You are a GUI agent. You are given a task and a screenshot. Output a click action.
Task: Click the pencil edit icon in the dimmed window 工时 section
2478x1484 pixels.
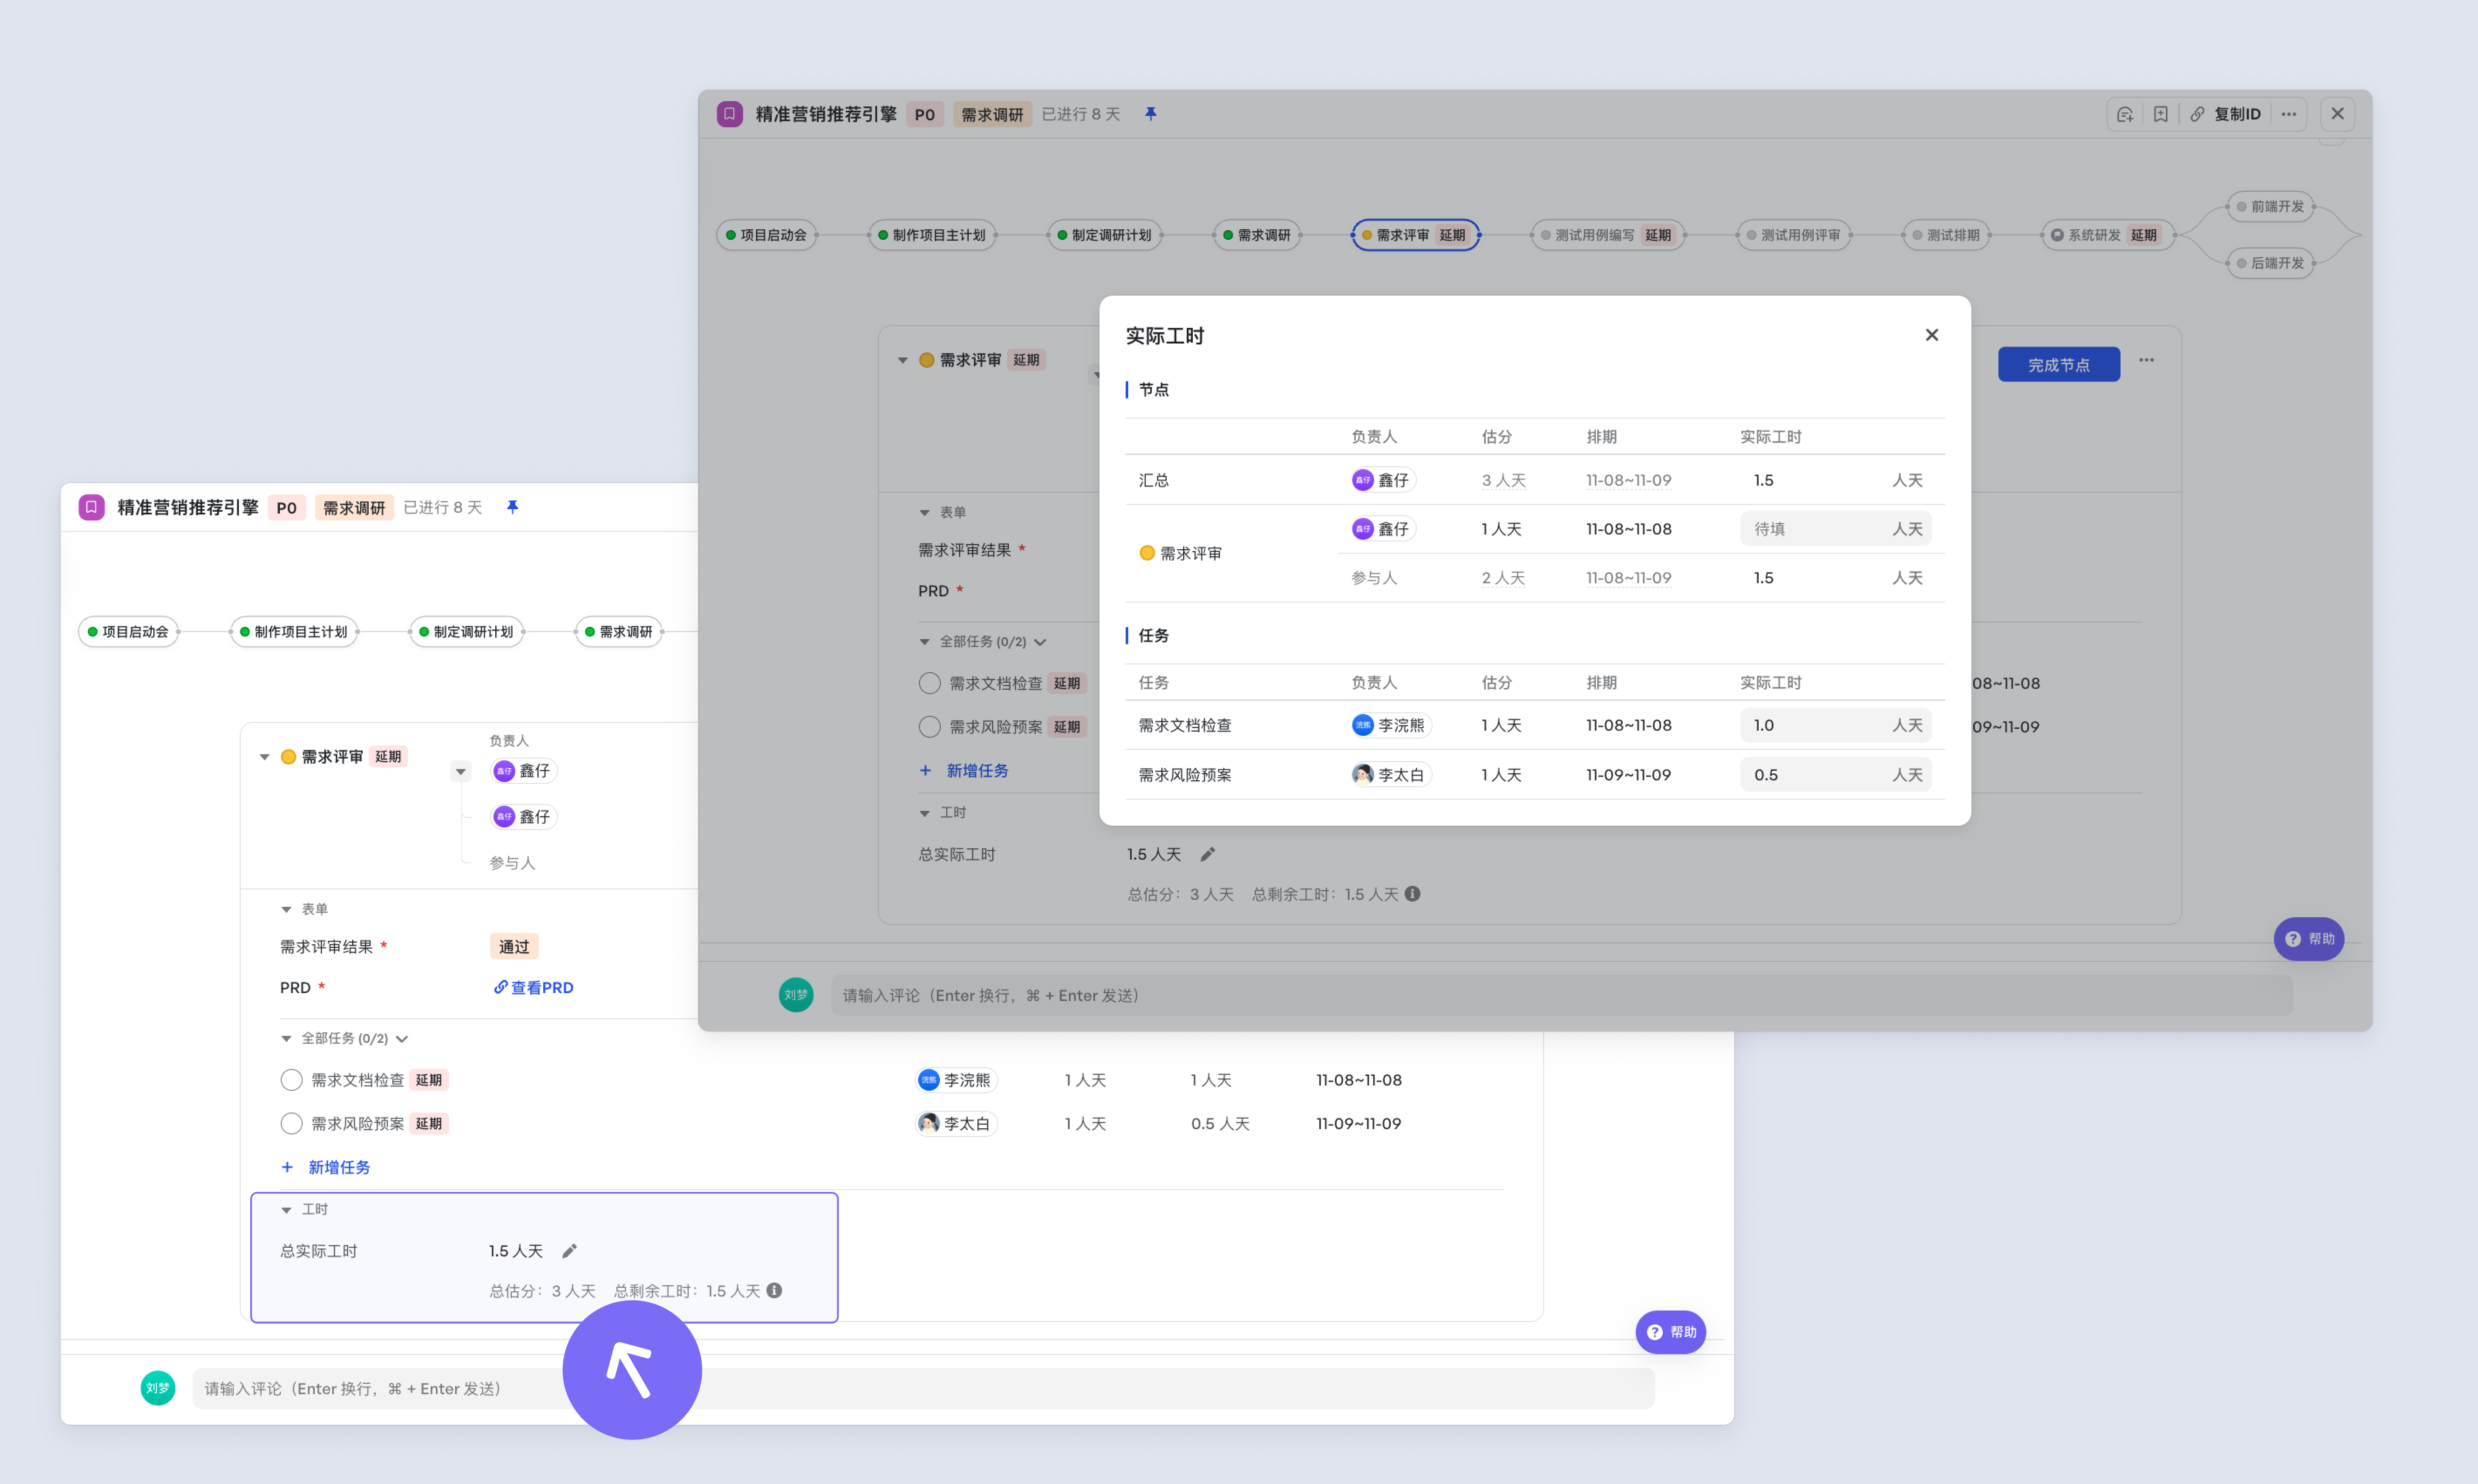1208,854
